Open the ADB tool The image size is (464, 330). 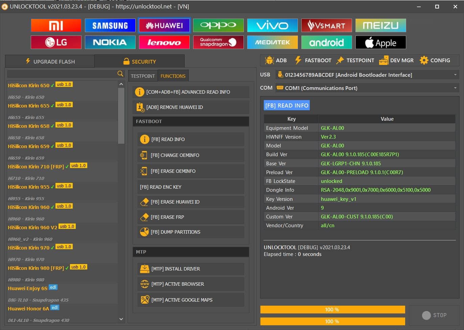pyautogui.click(x=276, y=60)
